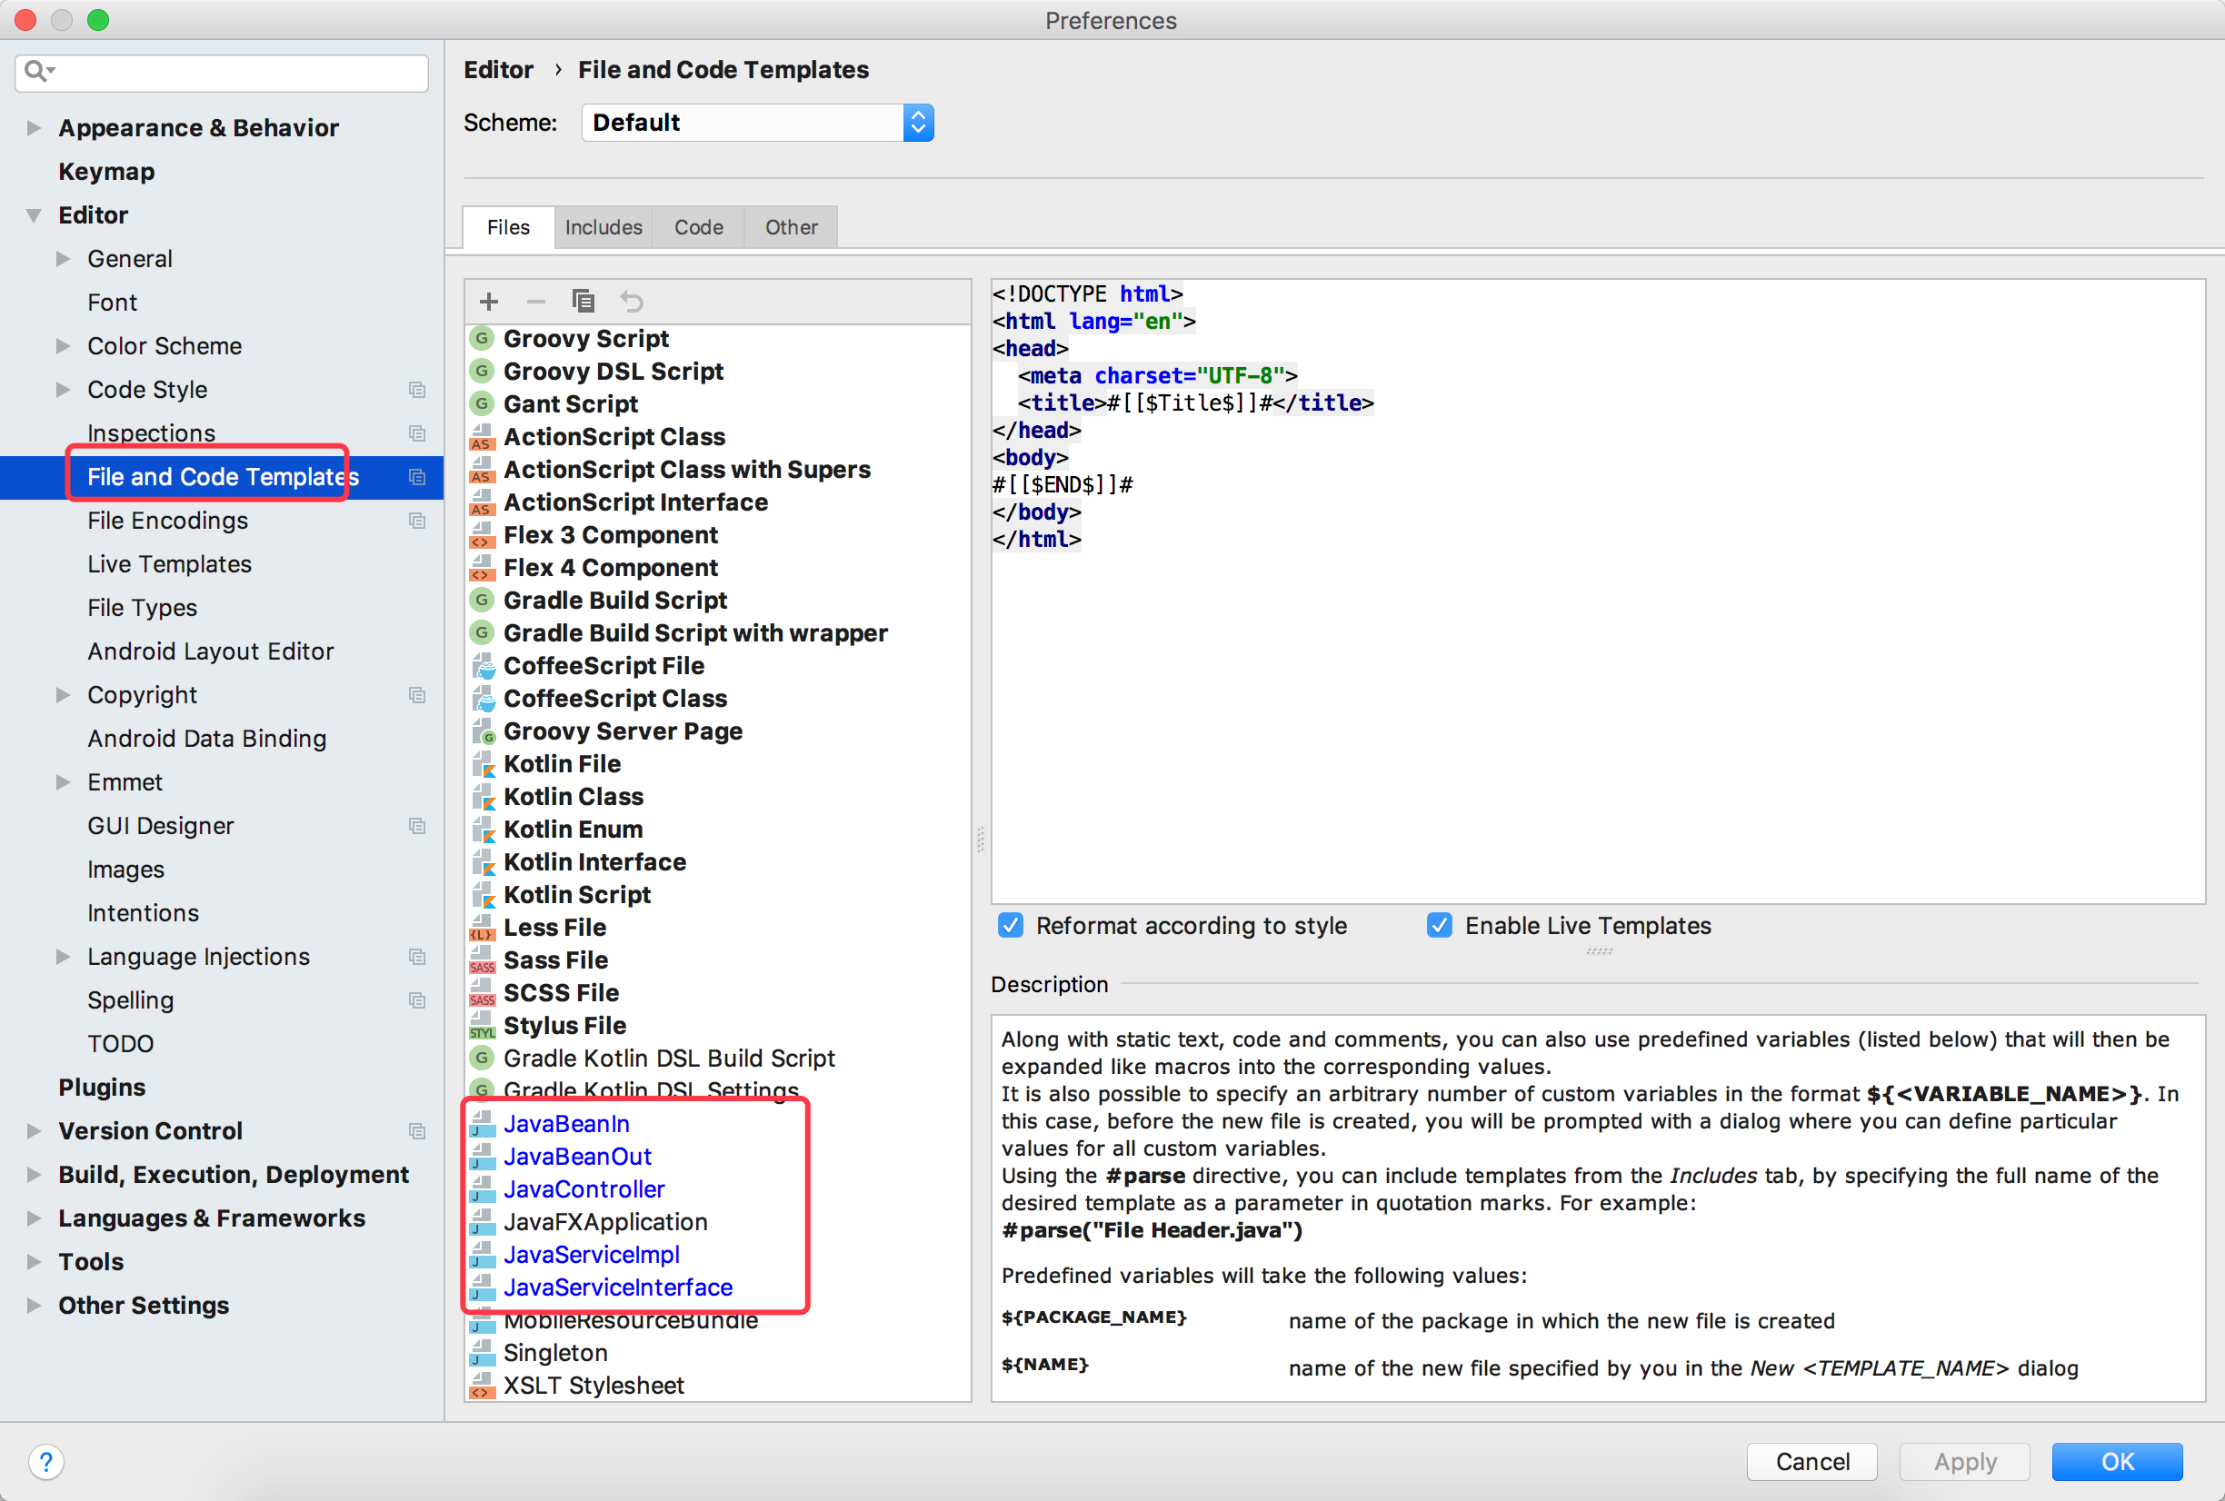This screenshot has height=1501, width=2225.
Task: Select the JavaBeanIn template
Action: (x=567, y=1124)
